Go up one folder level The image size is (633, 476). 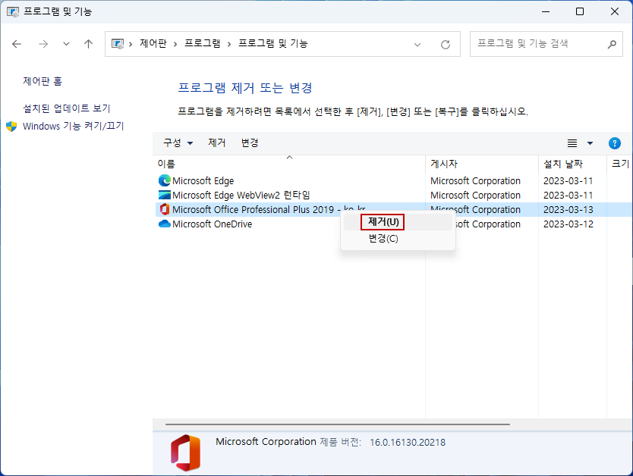(88, 44)
